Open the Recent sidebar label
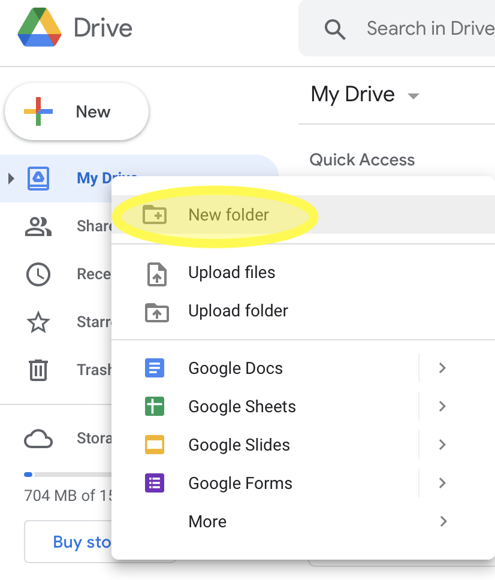The height and width of the screenshot is (580, 495). coord(94,274)
